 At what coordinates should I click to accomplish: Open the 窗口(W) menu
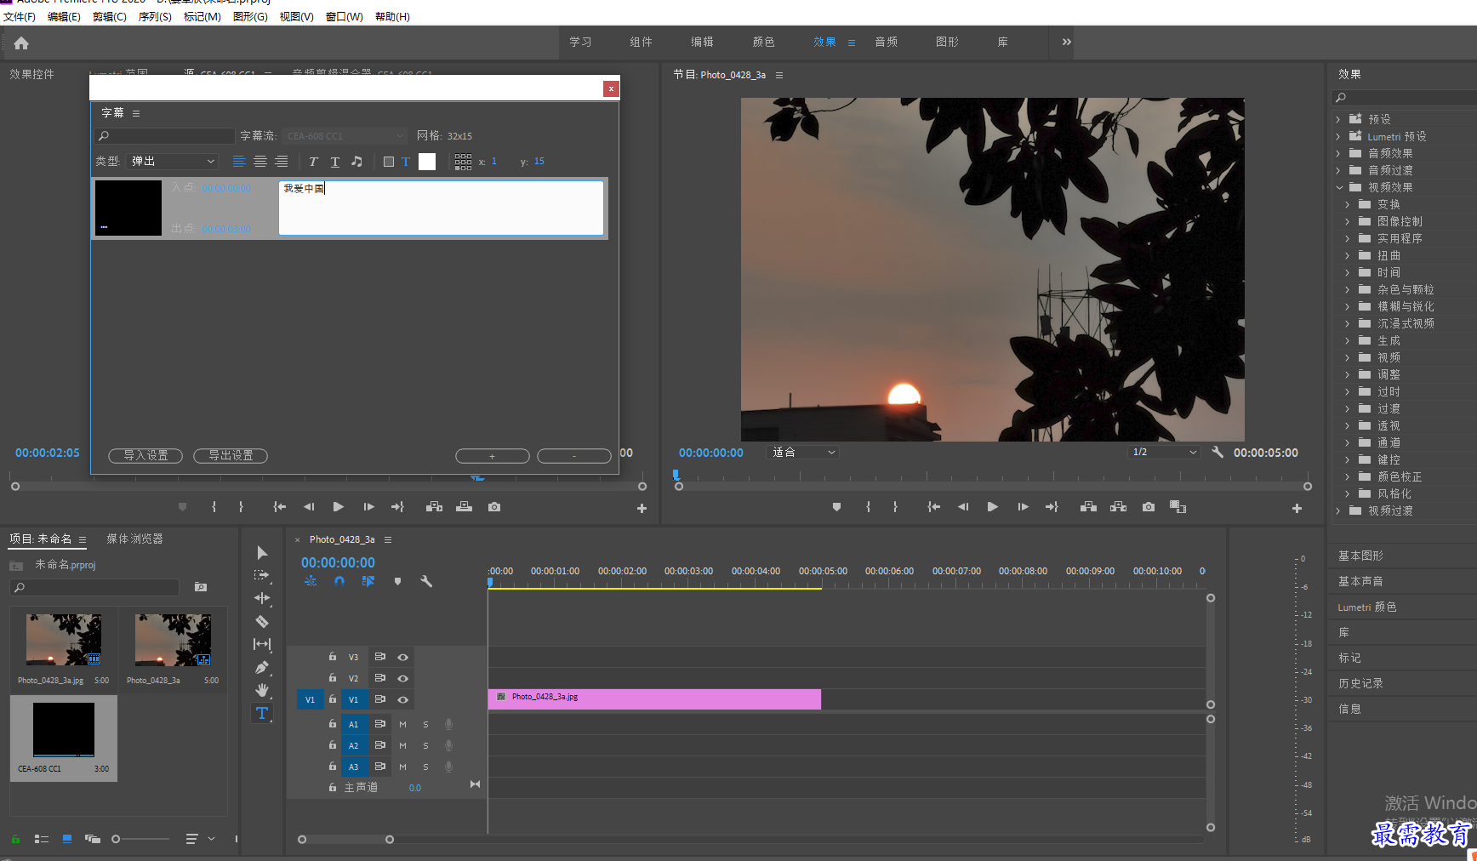[344, 17]
